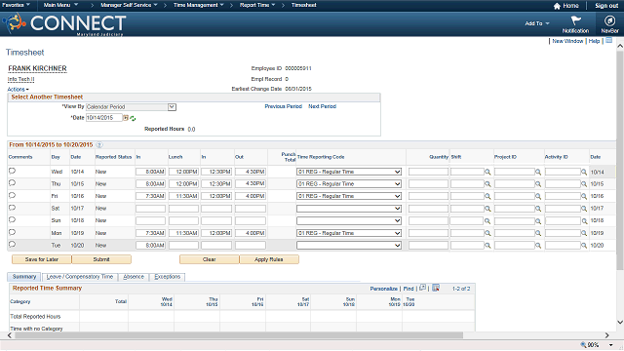
Task: Expand the Actions menu under employee name
Action: coord(18,89)
